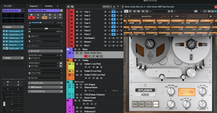The width and height of the screenshot is (217, 113).
Task: Click the add track plus icon
Action: coord(68,7)
